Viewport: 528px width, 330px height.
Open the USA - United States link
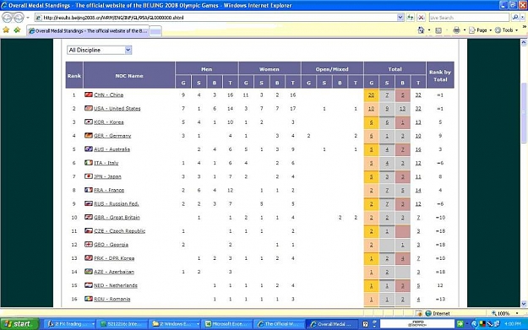[x=117, y=109]
